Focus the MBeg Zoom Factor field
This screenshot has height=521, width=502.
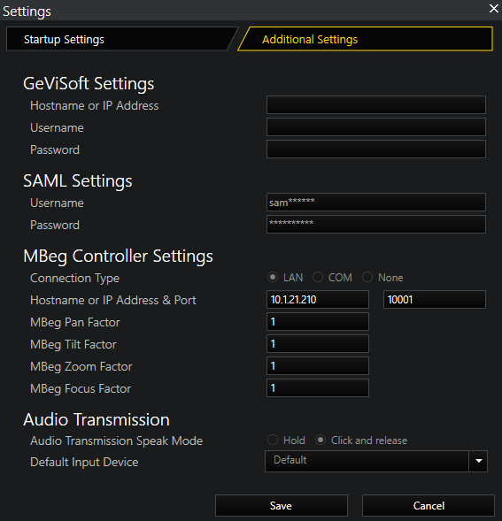click(318, 365)
